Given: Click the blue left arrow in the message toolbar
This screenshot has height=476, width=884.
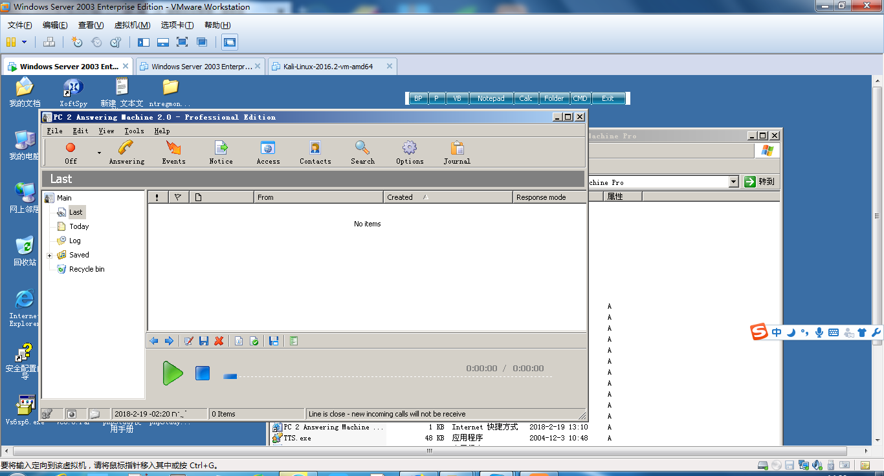Looking at the screenshot, I should point(154,341).
